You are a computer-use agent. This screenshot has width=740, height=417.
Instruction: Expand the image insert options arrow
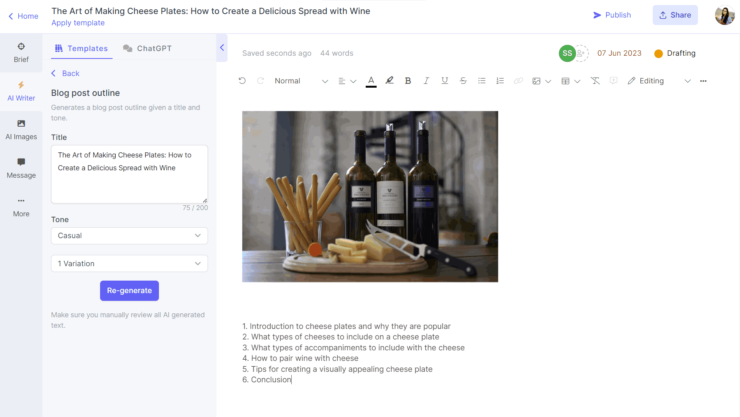[x=548, y=81]
